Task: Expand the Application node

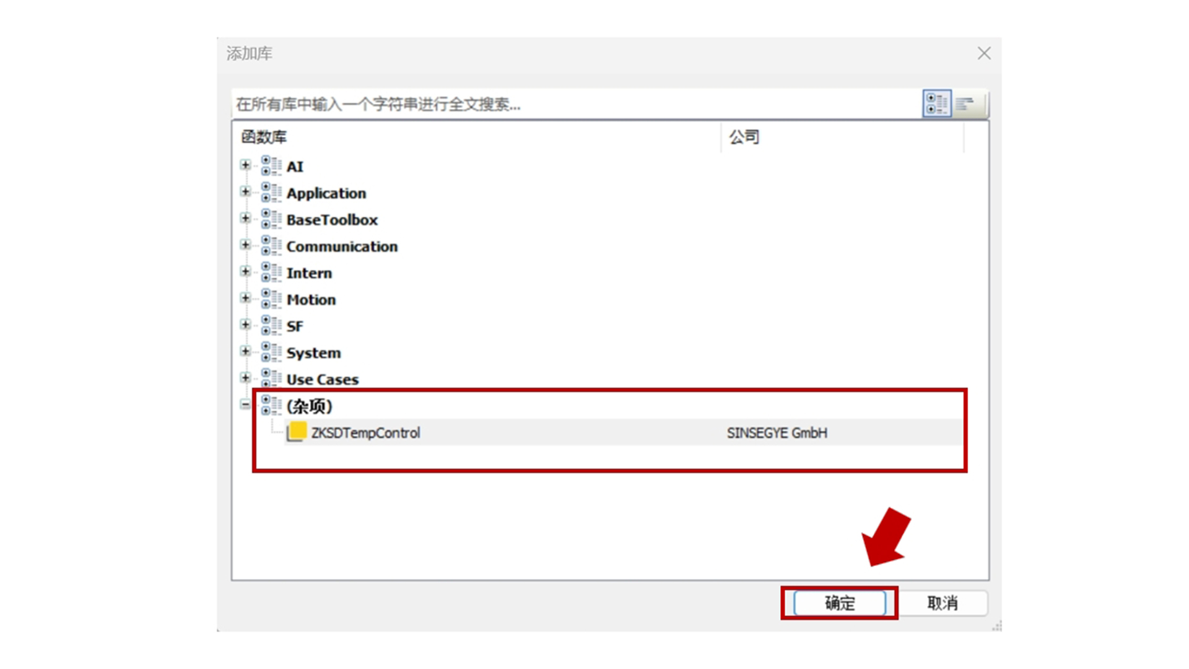Action: point(245,191)
